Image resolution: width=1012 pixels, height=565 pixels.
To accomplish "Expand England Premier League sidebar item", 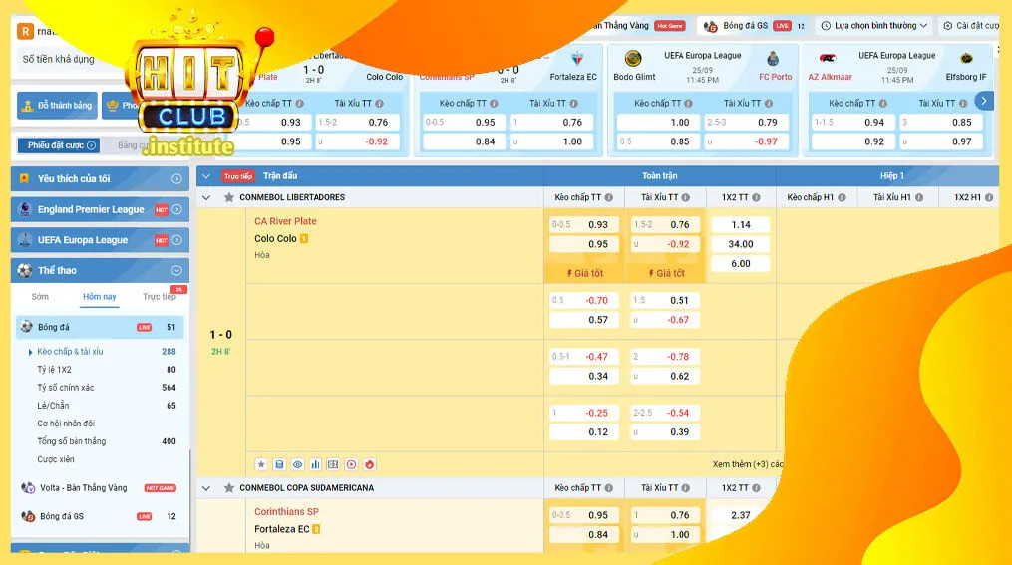I will pyautogui.click(x=176, y=209).
